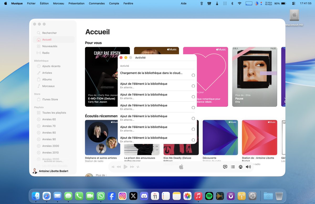Open the Édition menu
Image resolution: width=315 pixels, height=204 pixels.
pos(44,3)
